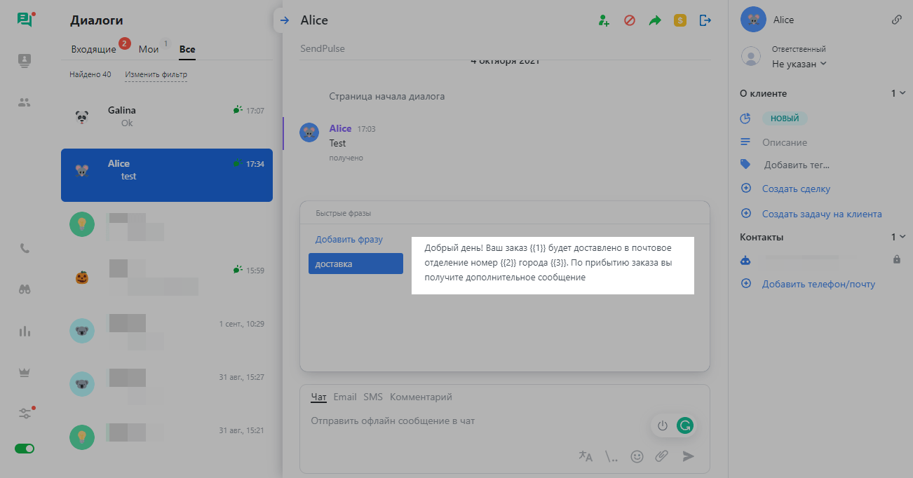913x478 pixels.
Task: Open the bar chart statistics icon
Action: (25, 332)
